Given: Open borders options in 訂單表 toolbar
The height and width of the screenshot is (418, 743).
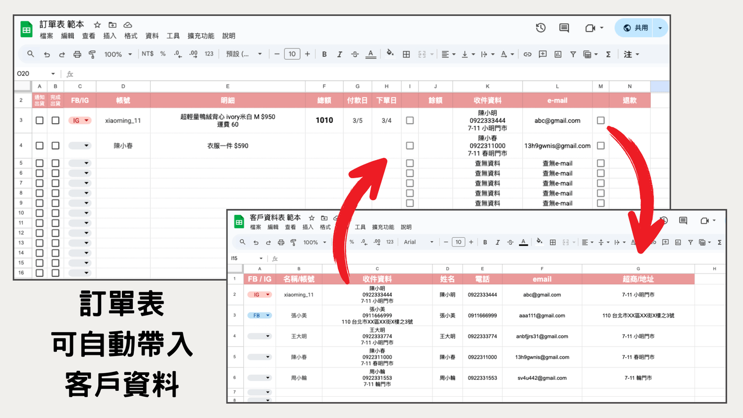Looking at the screenshot, I should click(x=406, y=54).
